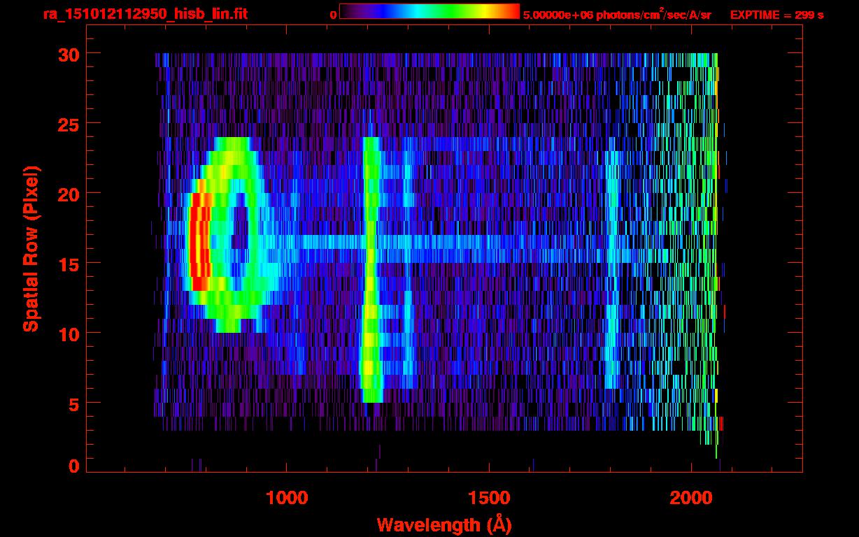Click the 1000 wavelength tick label
This screenshot has height=537, width=859.
click(287, 498)
